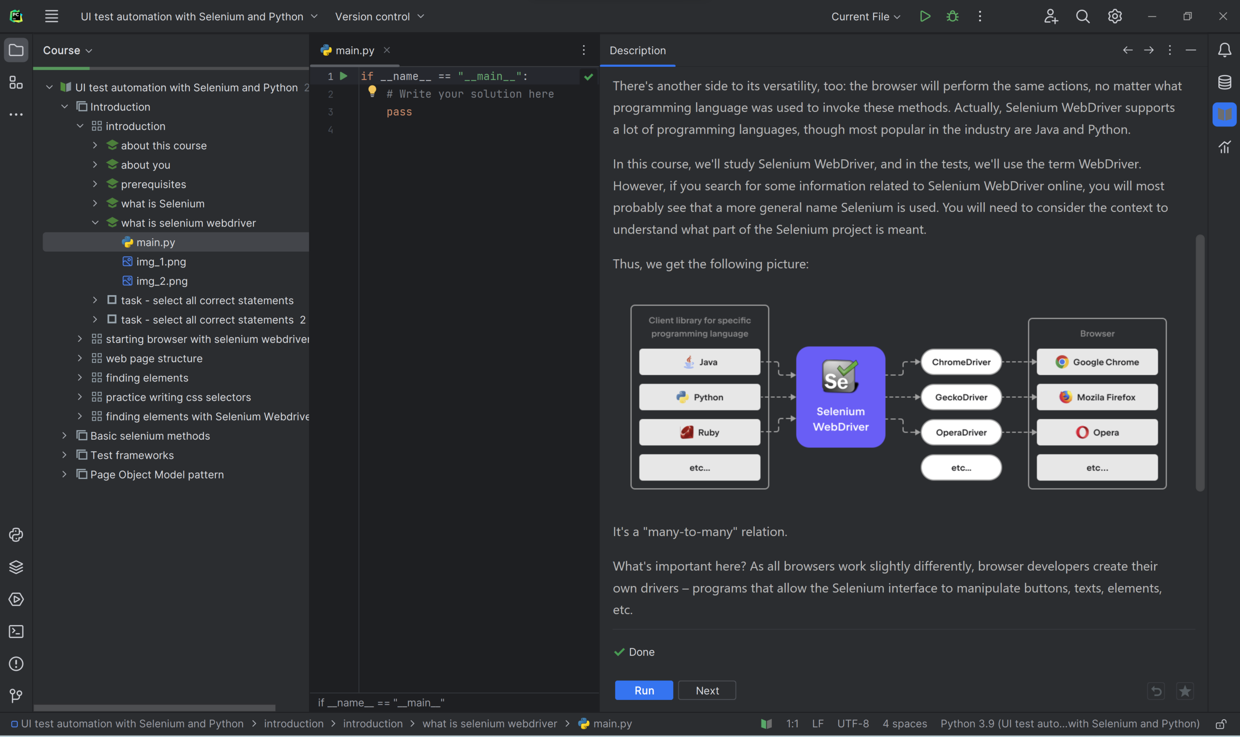
Task: Open the Structure tool window icon
Action: [x=16, y=82]
